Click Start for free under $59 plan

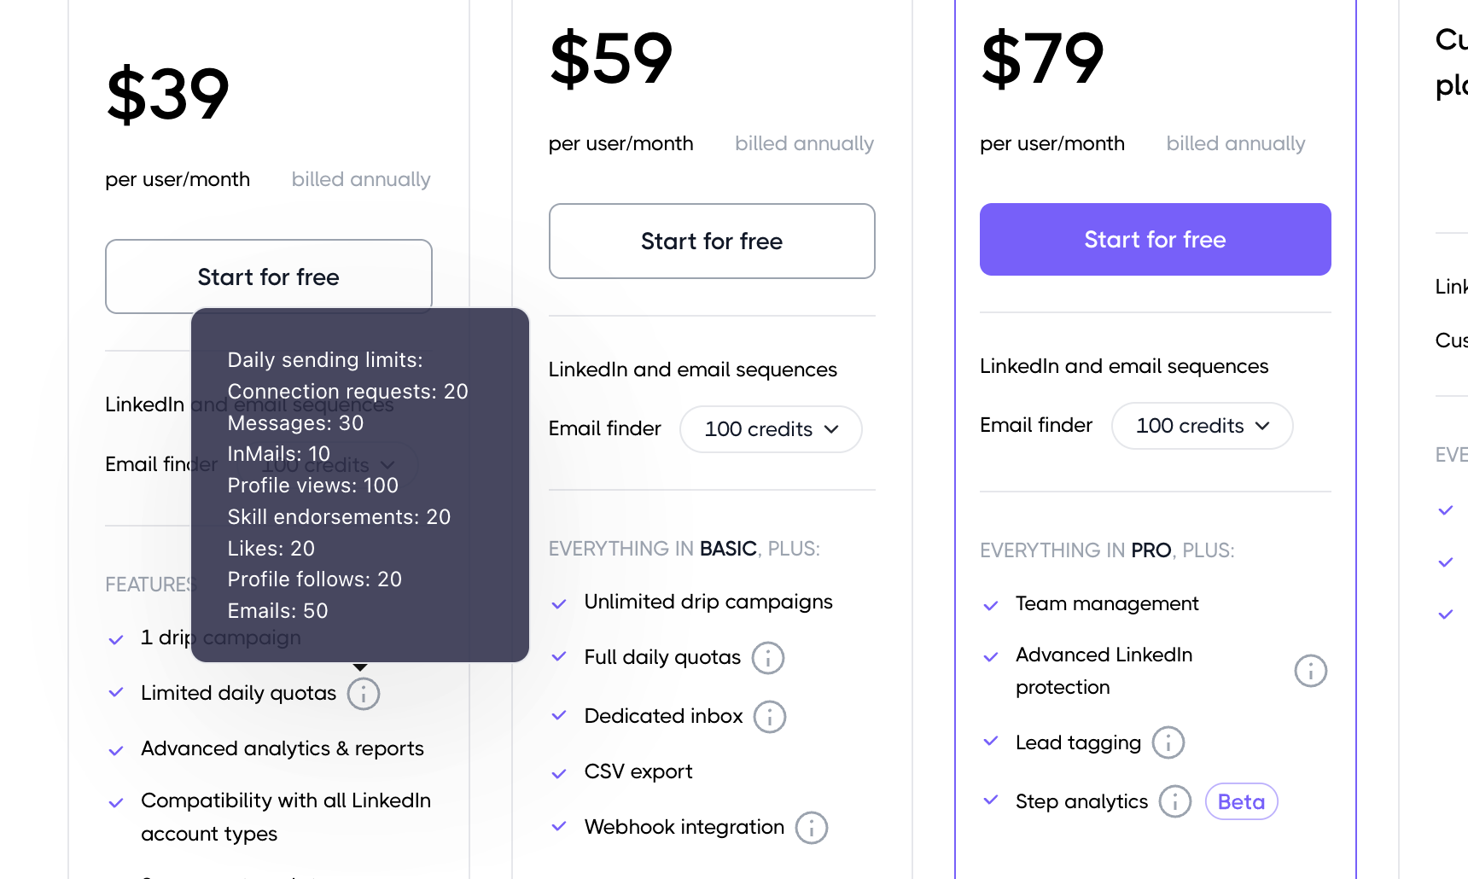coord(712,242)
